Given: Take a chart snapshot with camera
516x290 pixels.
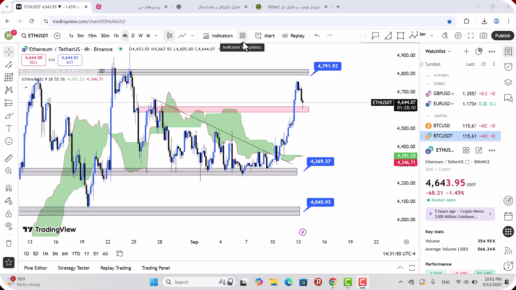Looking at the screenshot, I should coord(483,36).
